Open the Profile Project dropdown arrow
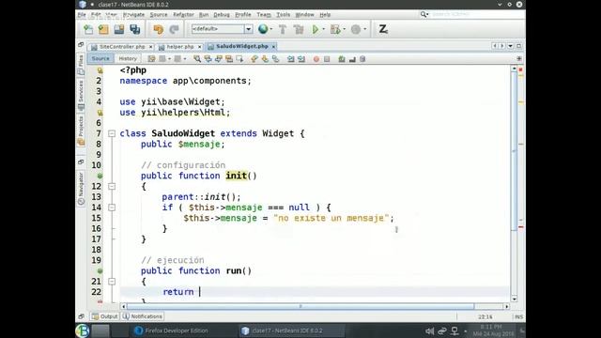601x338 pixels. pos(364,29)
